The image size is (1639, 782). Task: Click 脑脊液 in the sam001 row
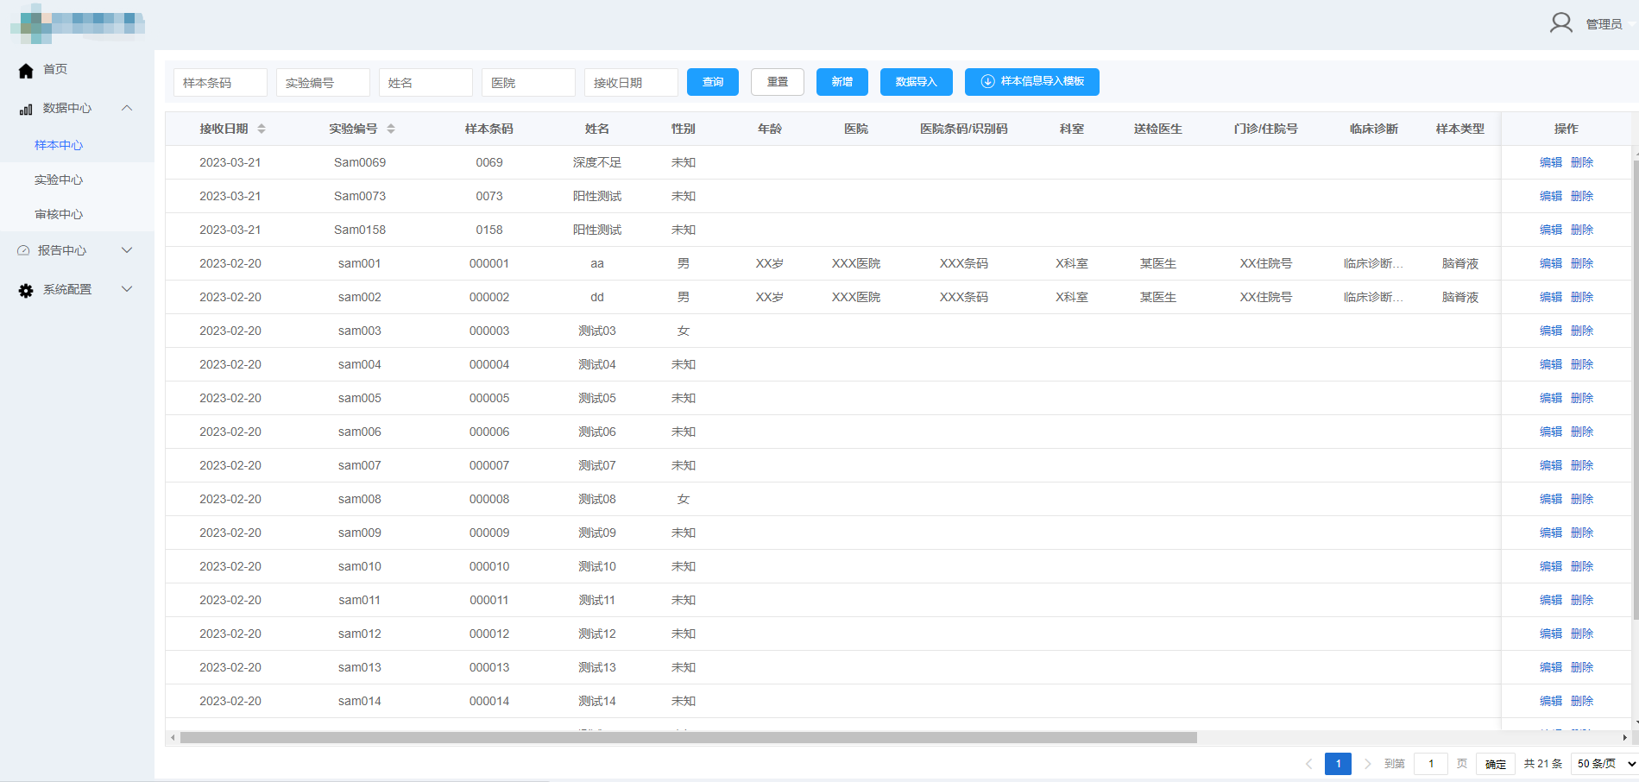[x=1460, y=263]
